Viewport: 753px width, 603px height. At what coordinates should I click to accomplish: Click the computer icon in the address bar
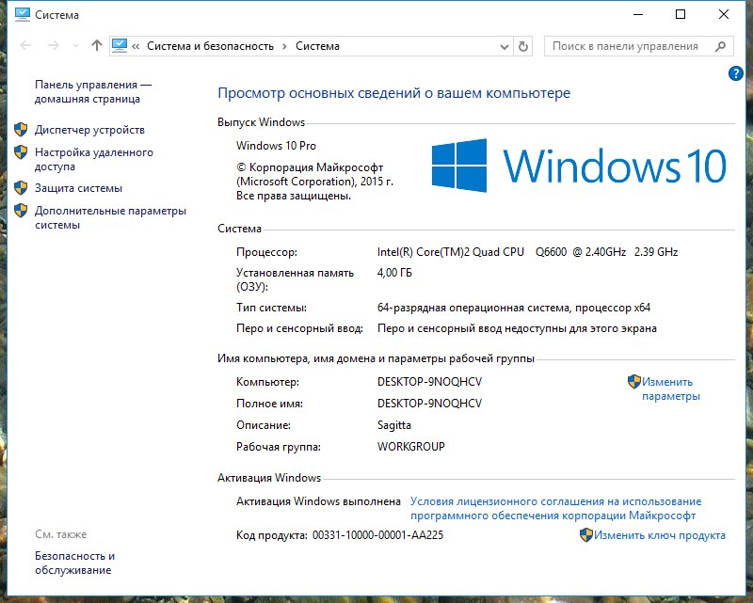pyautogui.click(x=120, y=45)
